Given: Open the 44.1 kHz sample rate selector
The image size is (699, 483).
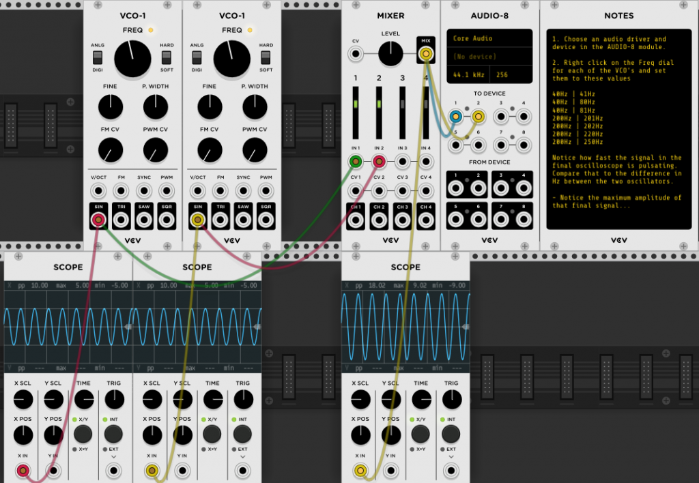Looking at the screenshot, I should [x=468, y=75].
